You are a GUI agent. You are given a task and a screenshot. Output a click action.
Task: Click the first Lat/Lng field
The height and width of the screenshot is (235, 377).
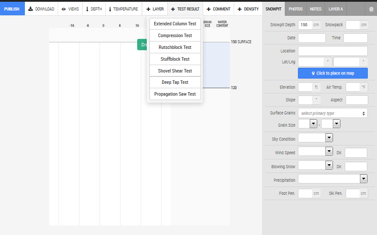click(311, 62)
